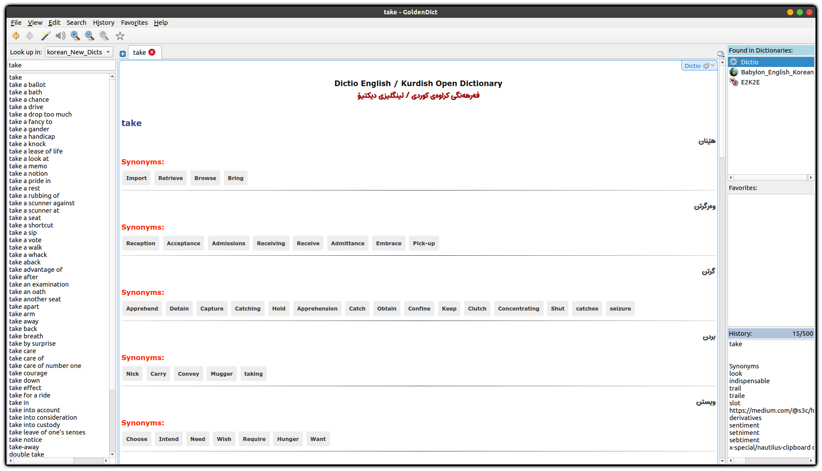Image resolution: width=822 pixels, height=471 pixels.
Task: Click the Bring synonym button
Action: click(236, 178)
